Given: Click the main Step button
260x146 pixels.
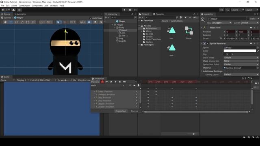Looking at the screenshot, I should (135, 10).
